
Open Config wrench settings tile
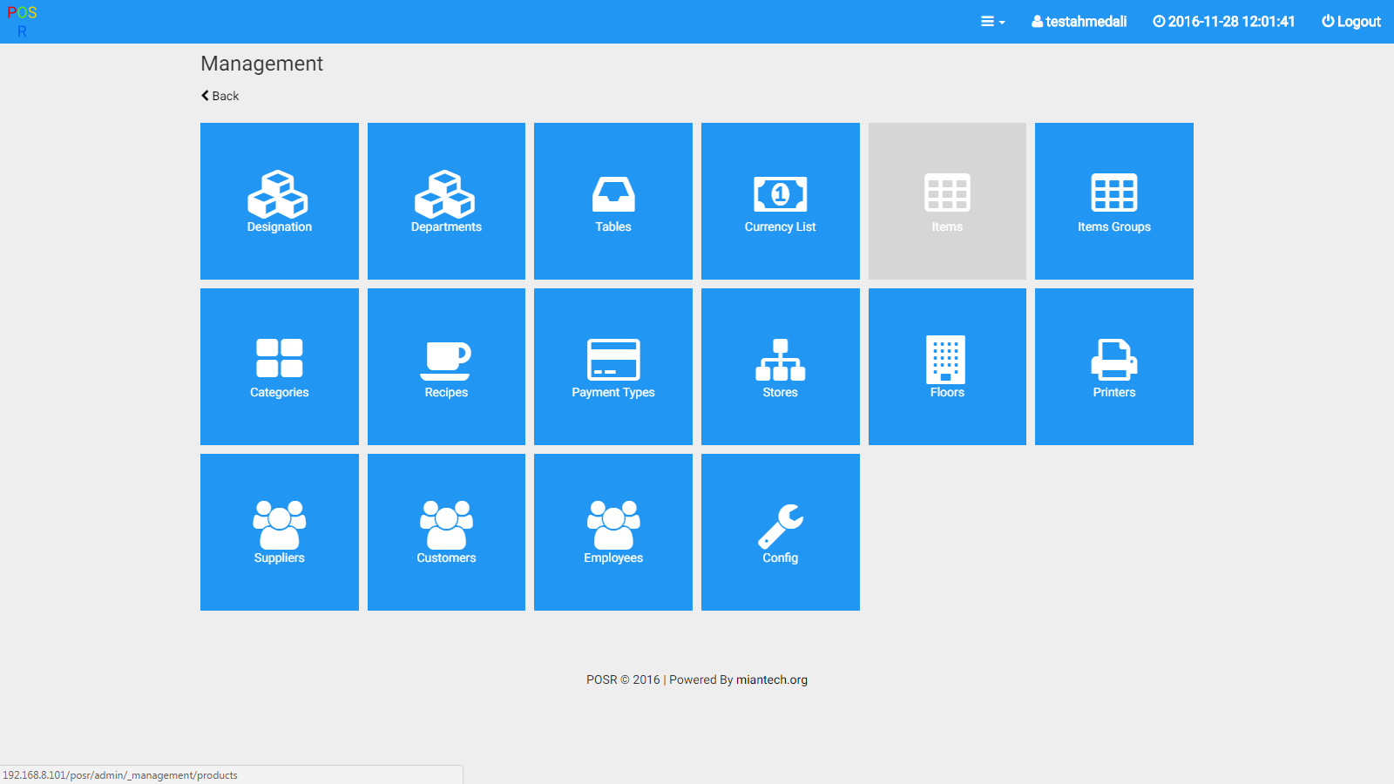click(780, 532)
